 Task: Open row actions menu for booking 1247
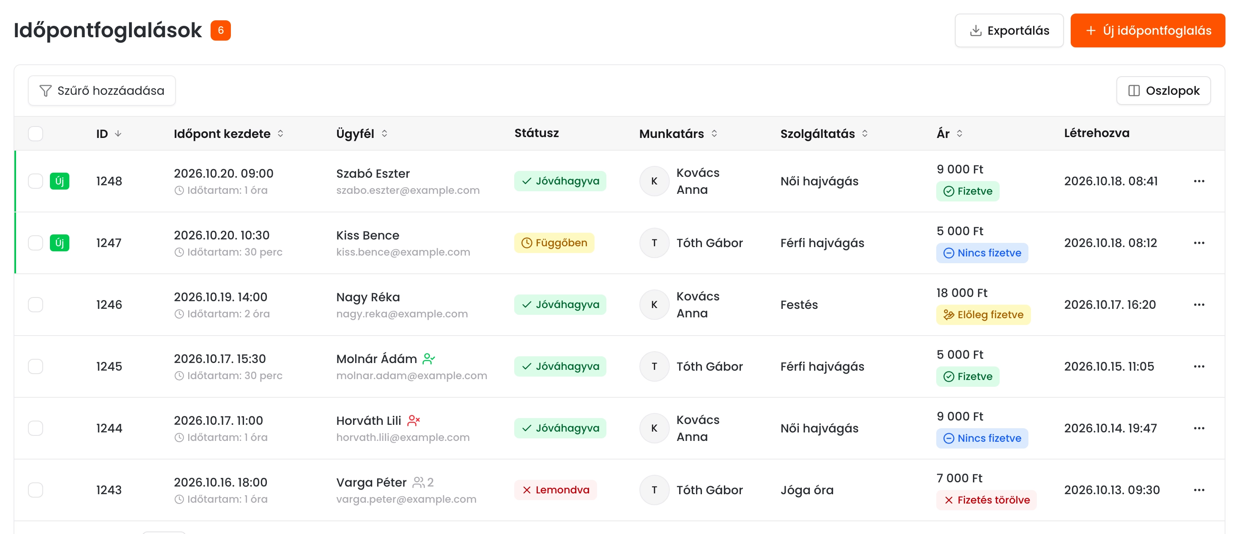[1198, 242]
